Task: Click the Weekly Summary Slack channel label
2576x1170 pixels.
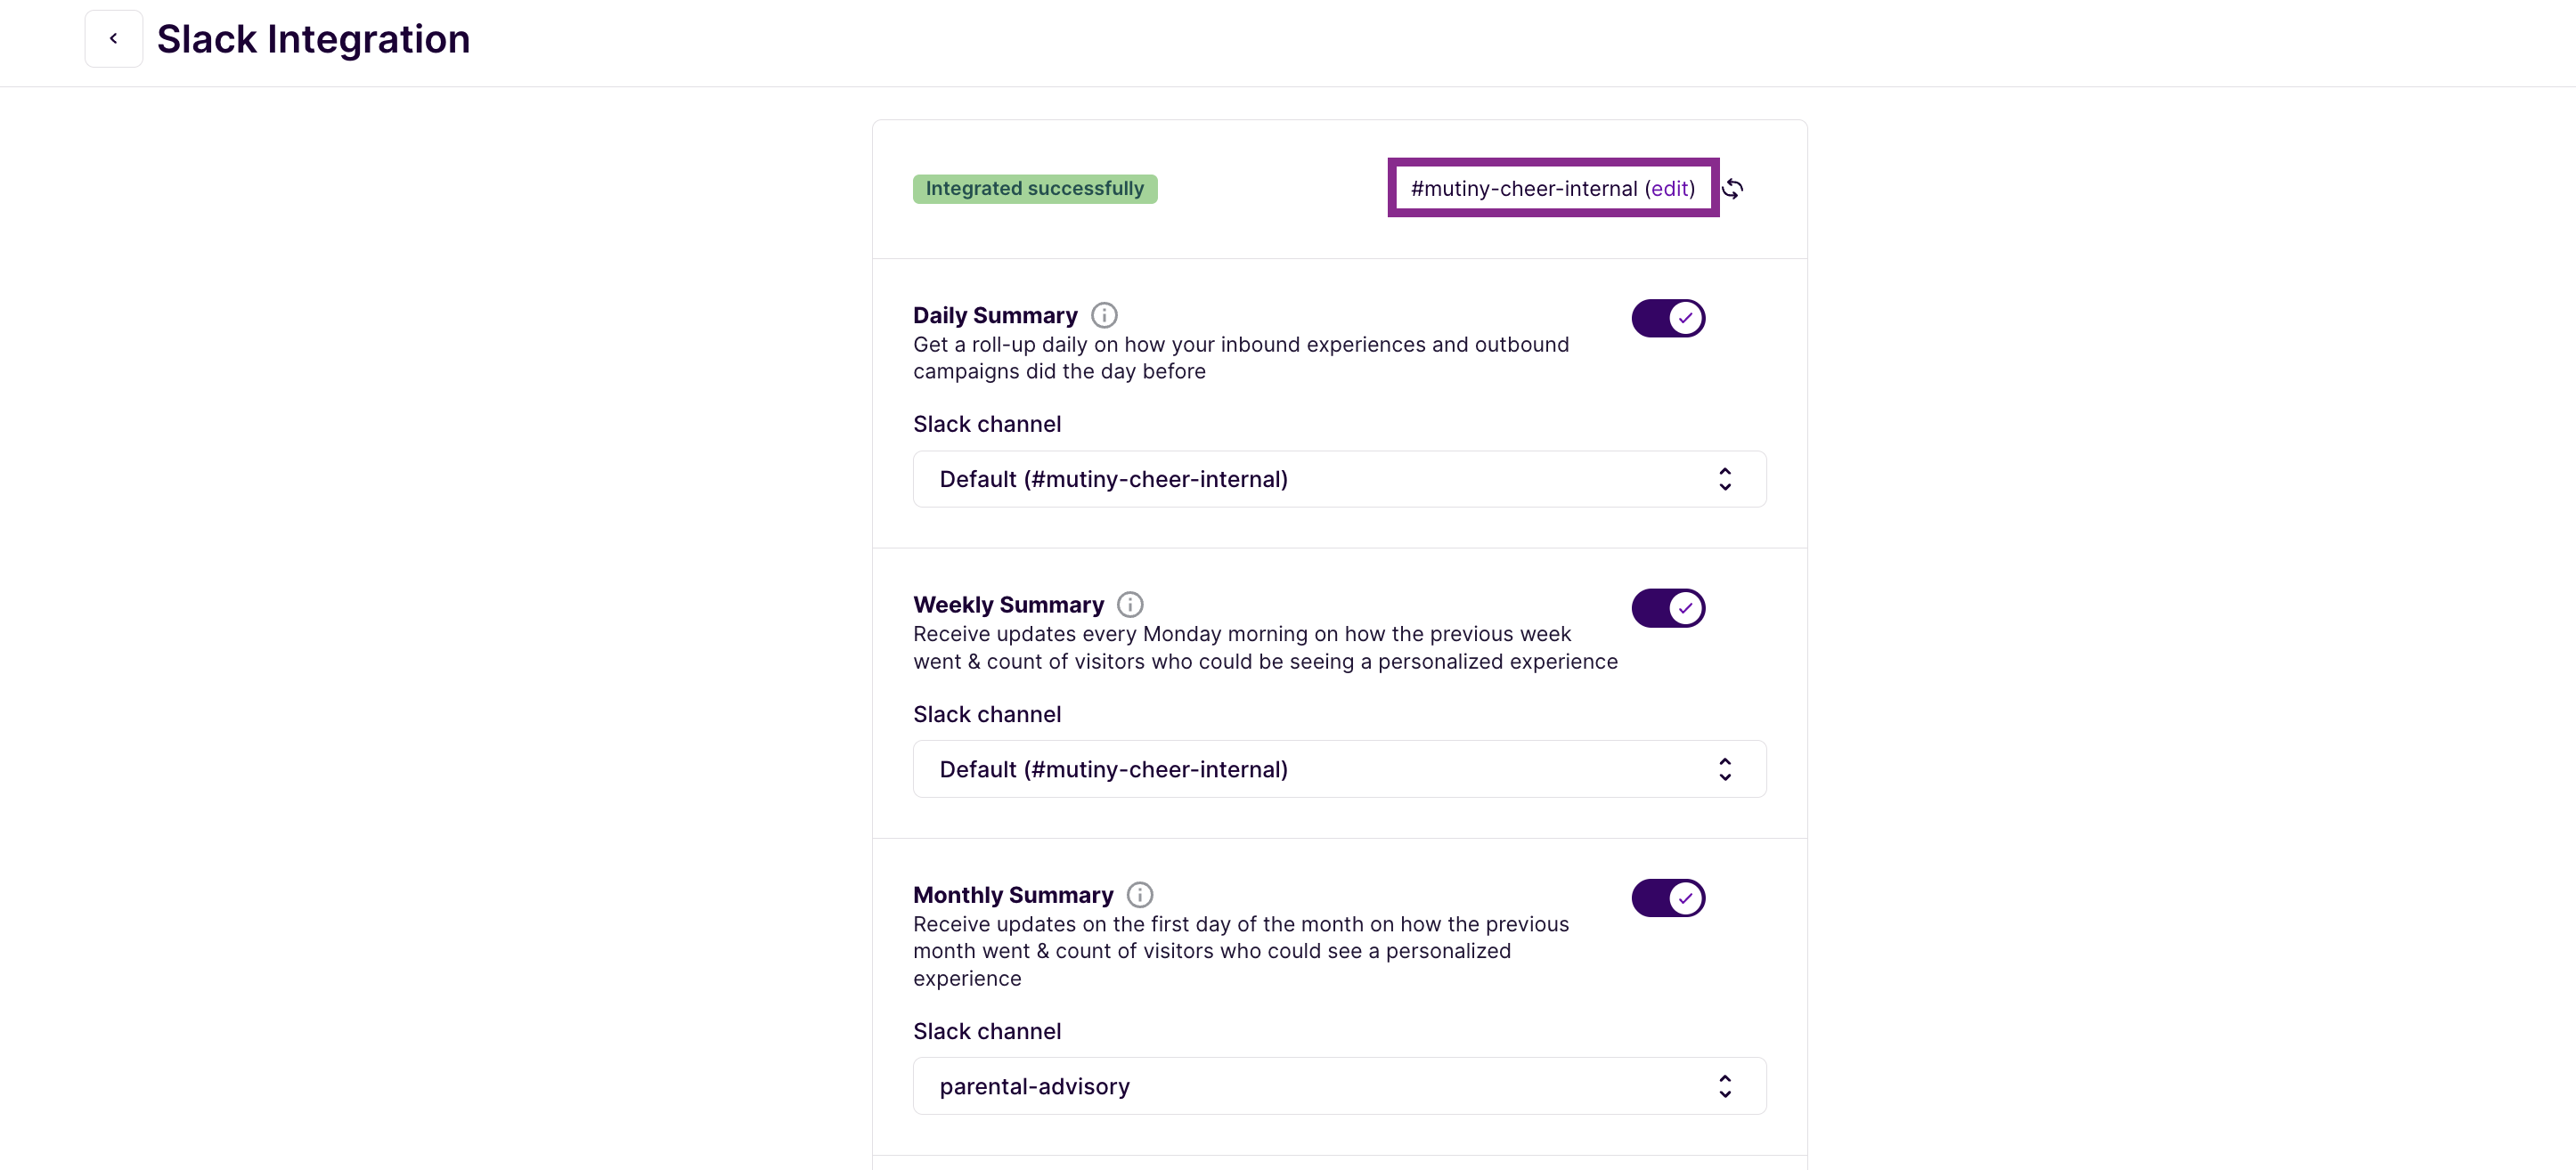Action: click(986, 713)
